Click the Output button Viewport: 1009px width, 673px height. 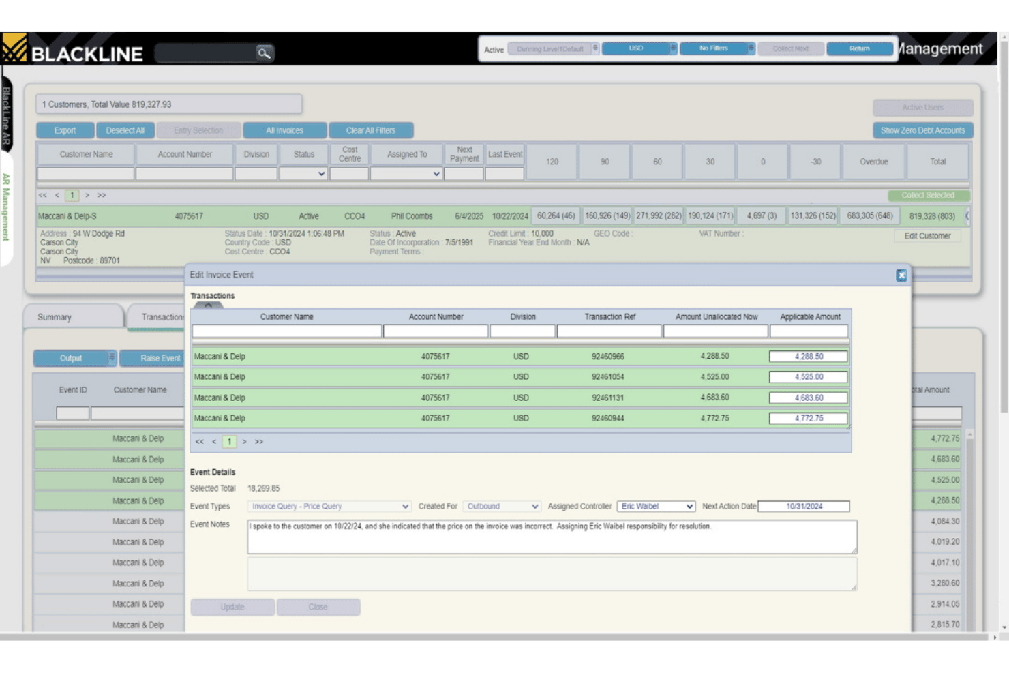[71, 358]
